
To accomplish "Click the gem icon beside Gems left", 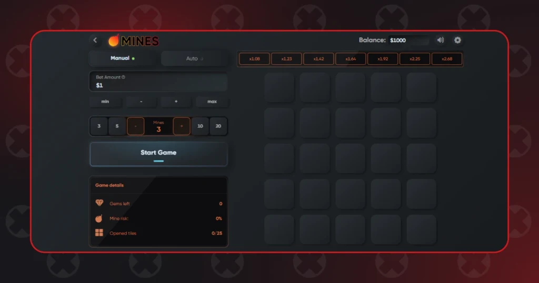I will pyautogui.click(x=99, y=203).
